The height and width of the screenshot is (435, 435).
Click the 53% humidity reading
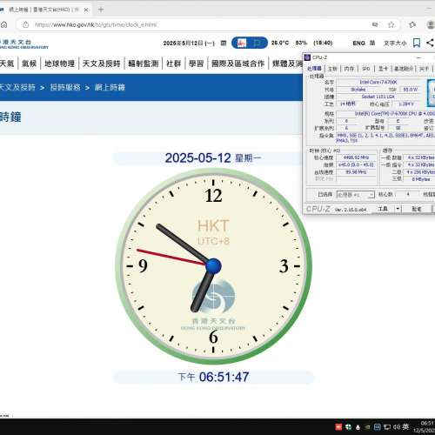[301, 43]
